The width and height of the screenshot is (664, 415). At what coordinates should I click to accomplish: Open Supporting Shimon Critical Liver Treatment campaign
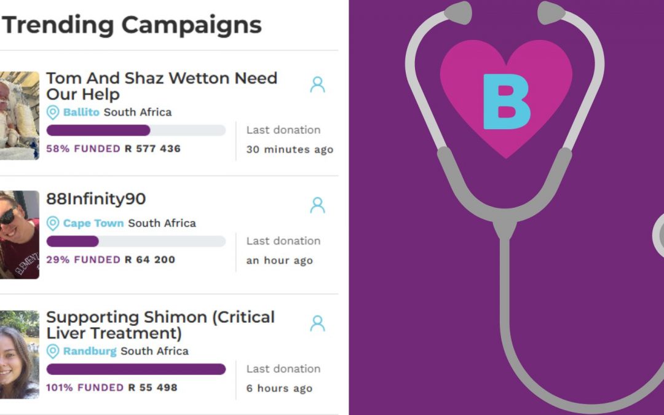coord(160,325)
